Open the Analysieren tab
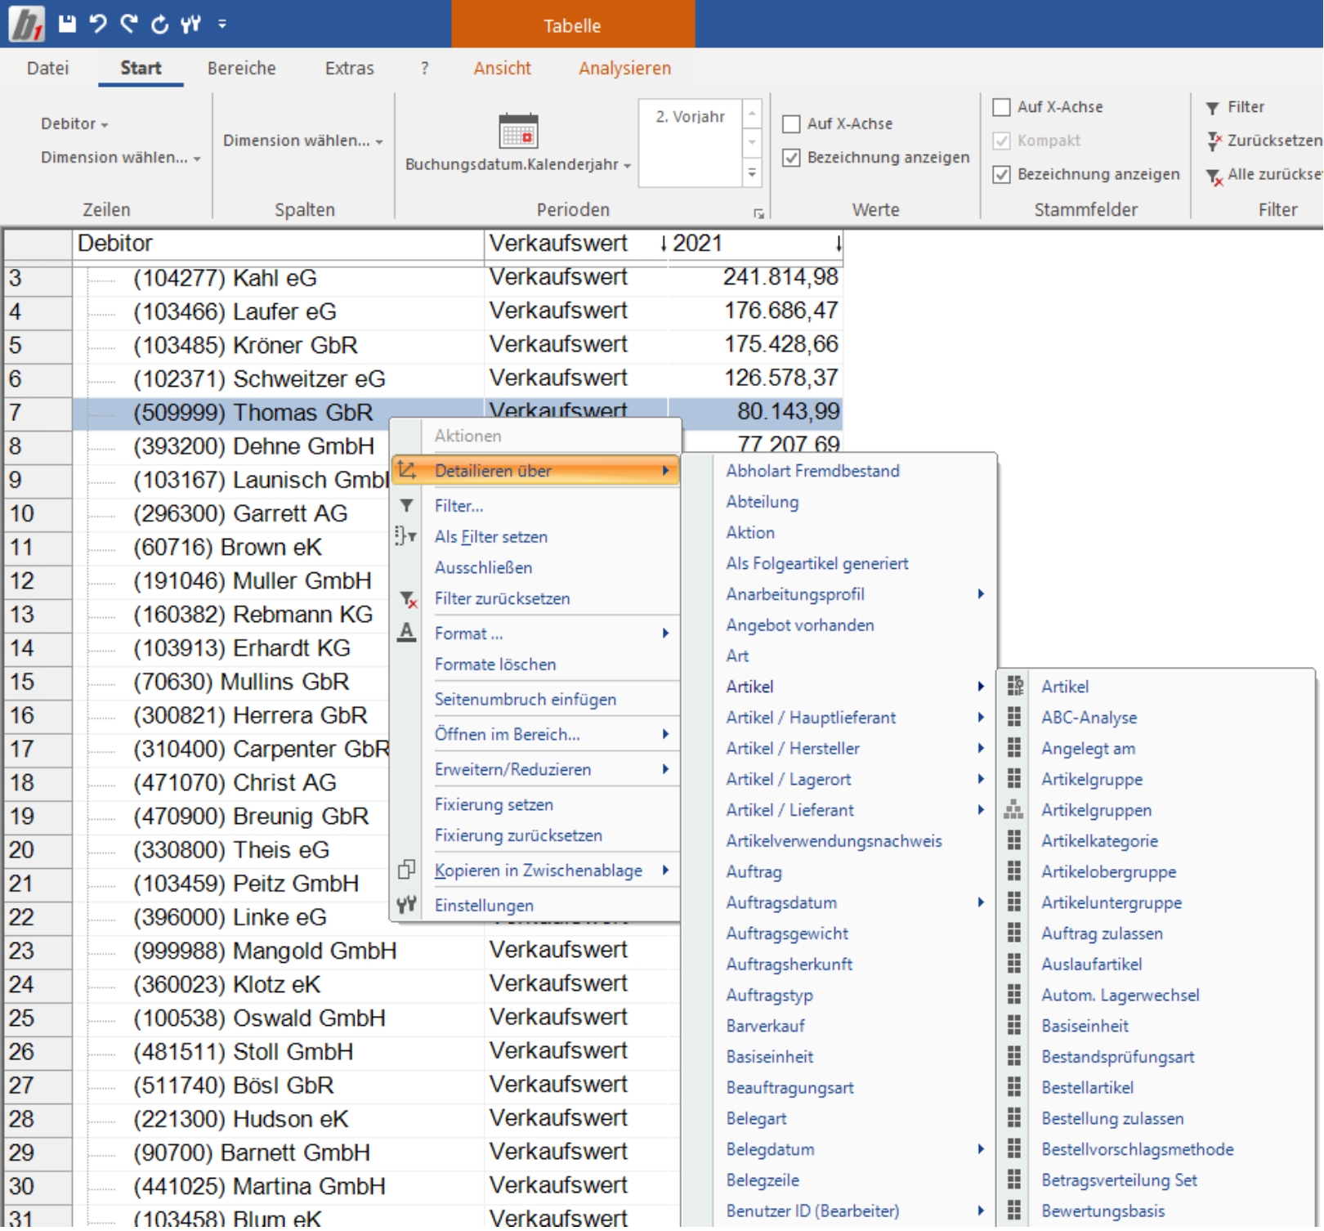 (624, 69)
